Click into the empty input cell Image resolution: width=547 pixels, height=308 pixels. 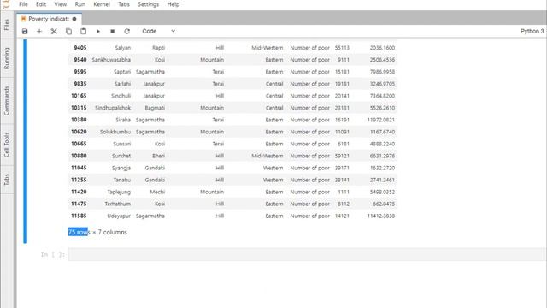(x=307, y=254)
